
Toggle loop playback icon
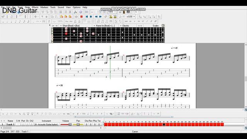coord(105,17)
